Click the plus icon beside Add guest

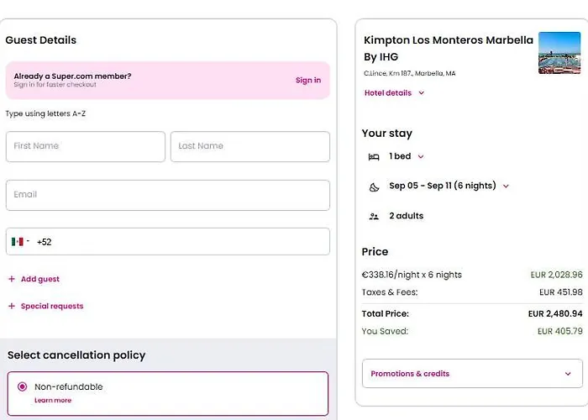tap(12, 279)
